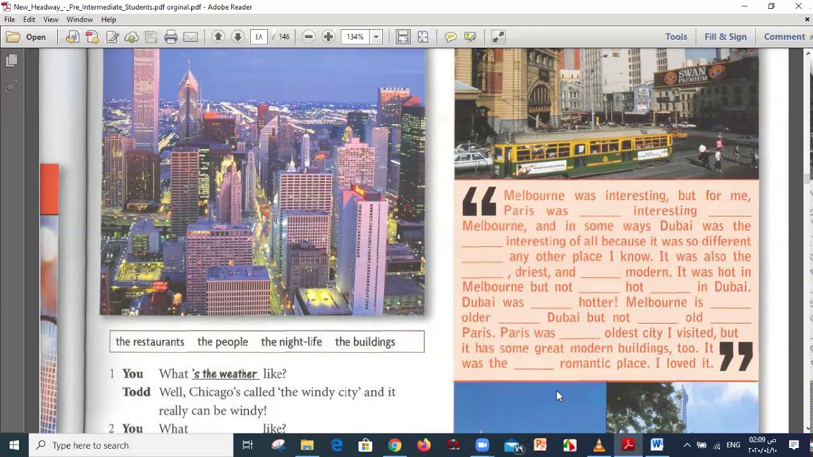
Task: Show attachments paperclip panel in sidebar
Action: click(11, 86)
